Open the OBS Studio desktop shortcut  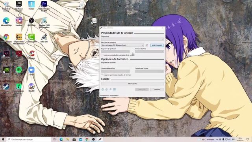point(31,22)
